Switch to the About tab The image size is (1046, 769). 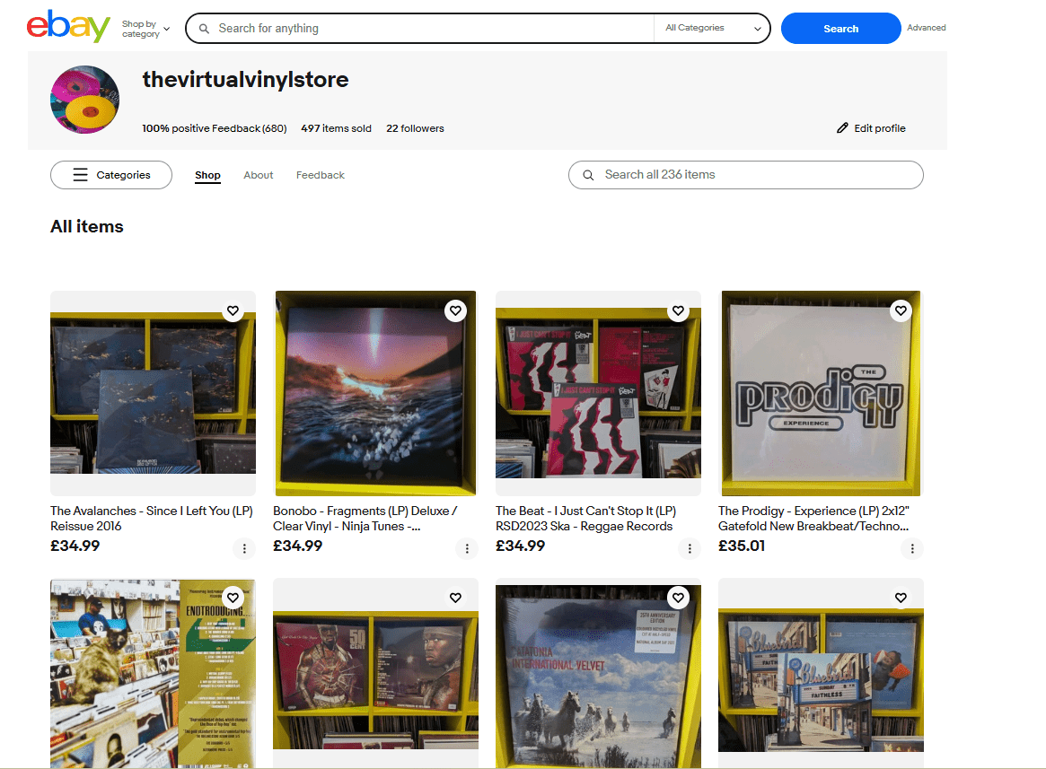pyautogui.click(x=259, y=175)
